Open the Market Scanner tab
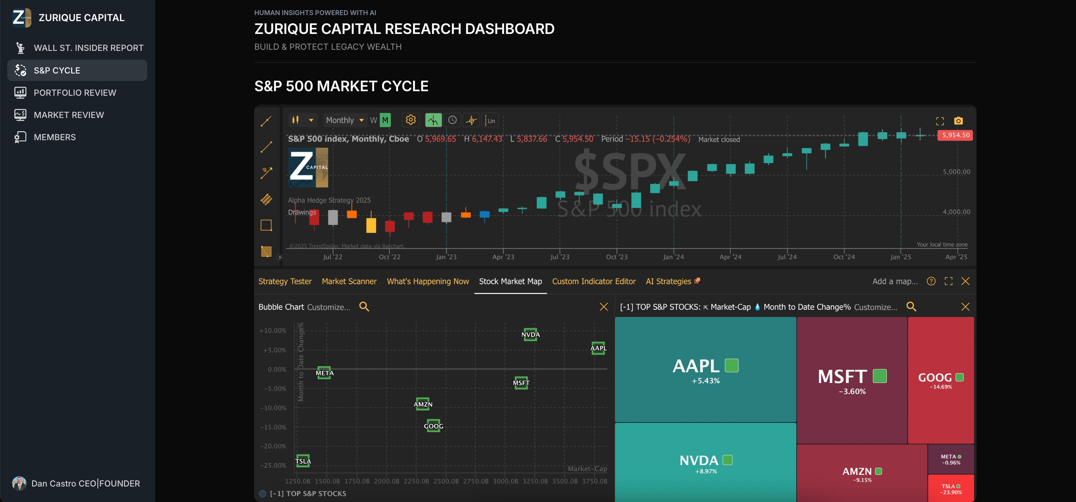 tap(349, 281)
